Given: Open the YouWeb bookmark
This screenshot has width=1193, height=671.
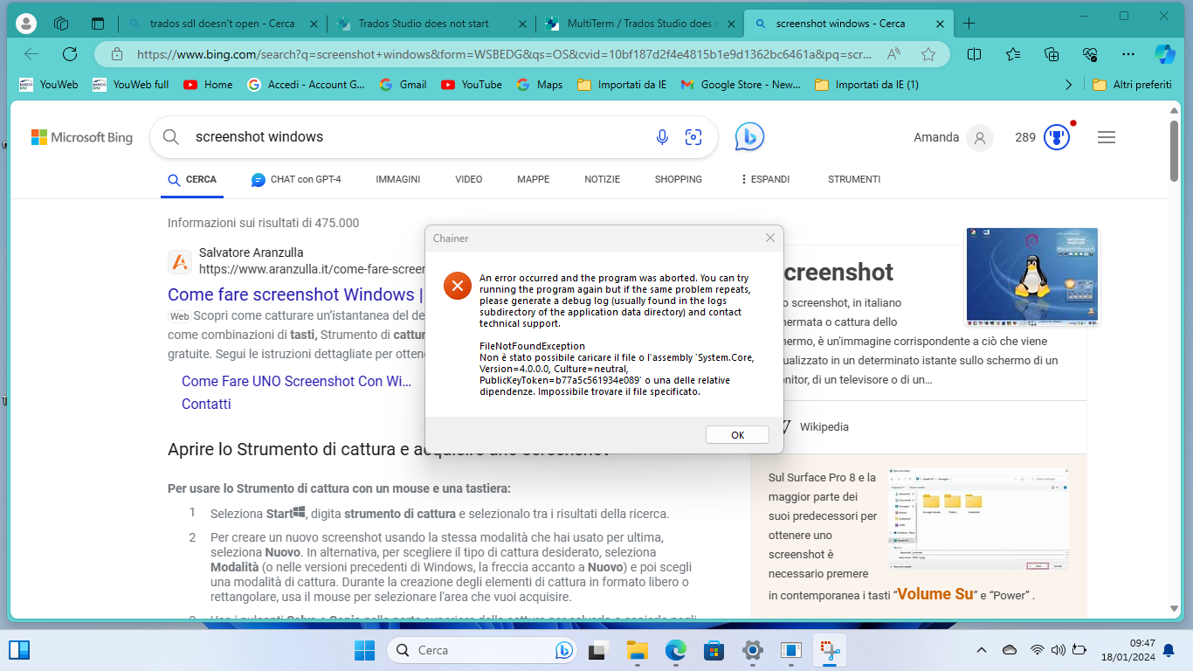Looking at the screenshot, I should point(48,85).
